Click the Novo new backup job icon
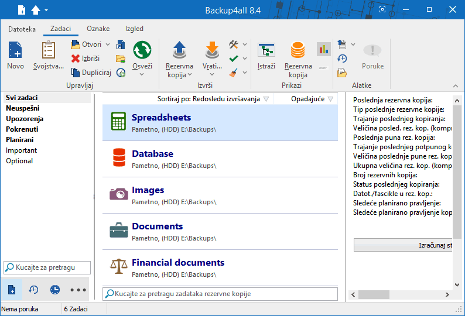Screen dimensions: 465x316 click(x=15, y=50)
